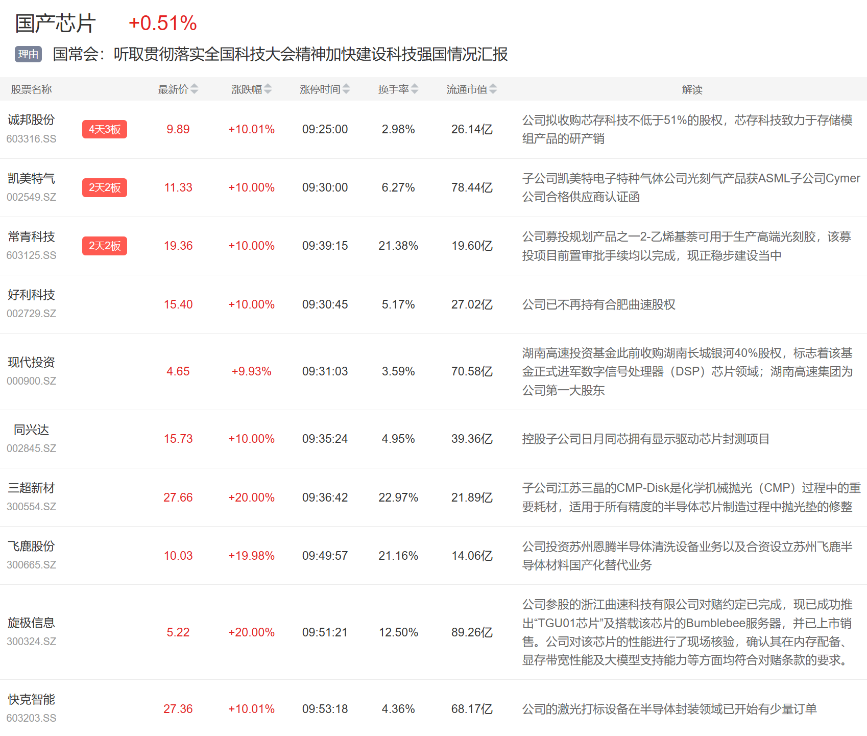Click the 涨跌幅 sort arrows icon

click(x=268, y=89)
